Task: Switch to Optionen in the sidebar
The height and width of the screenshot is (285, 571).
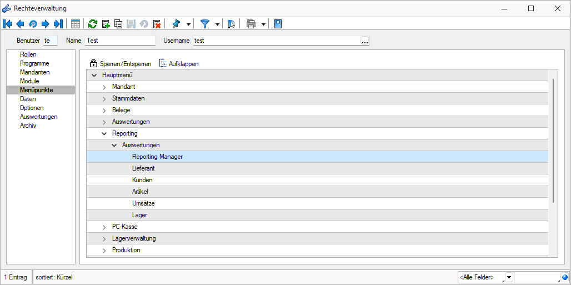Action: click(31, 108)
